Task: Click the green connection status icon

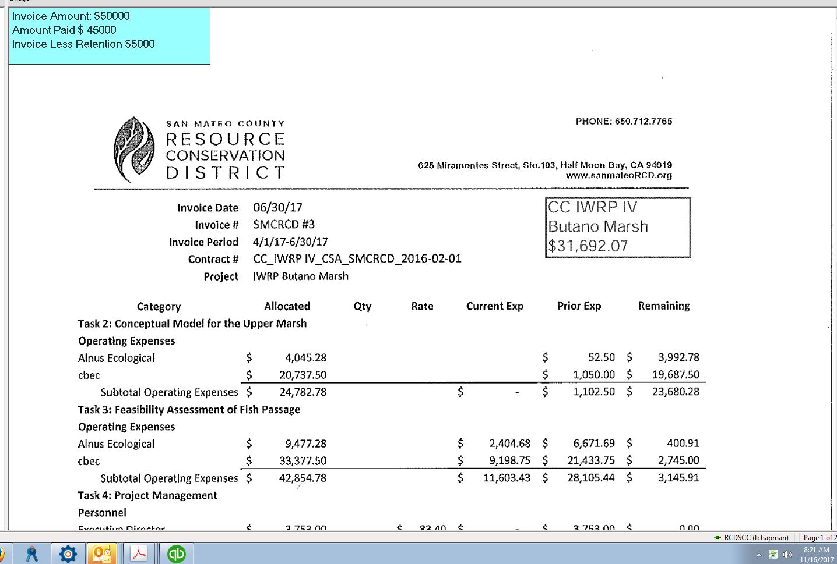Action: 718,537
